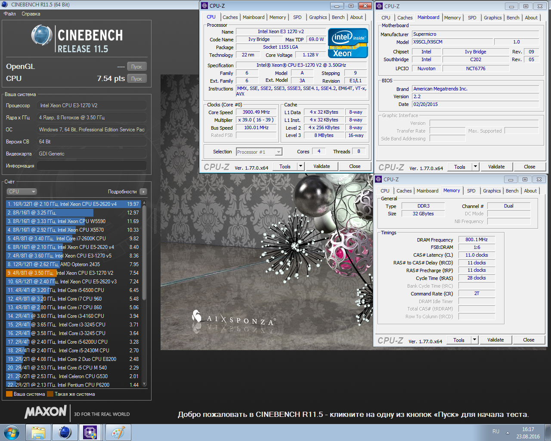Viewport: 551px width, 441px height.
Task: Click the Cinebench title bar icon
Action: 5,5
